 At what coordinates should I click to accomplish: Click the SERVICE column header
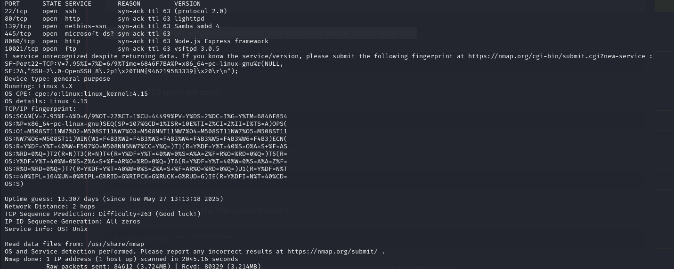point(78,4)
